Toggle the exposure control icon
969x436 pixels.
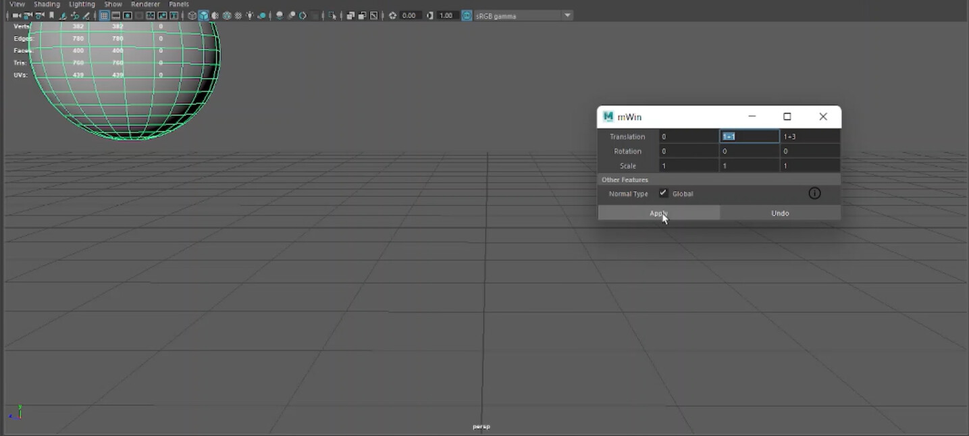pyautogui.click(x=392, y=15)
